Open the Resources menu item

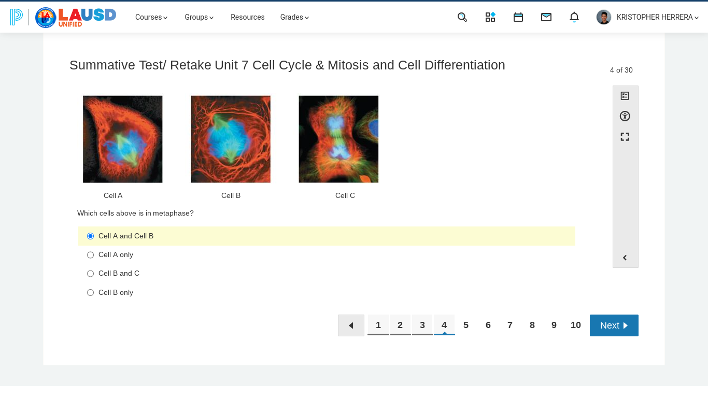(x=248, y=17)
